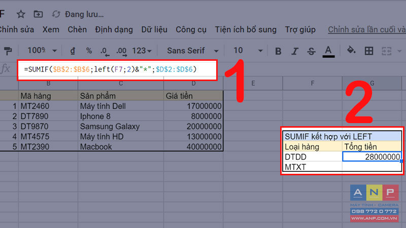This screenshot has width=406, height=228.
Task: Open the Dữ liệu menu
Action: 154,29
